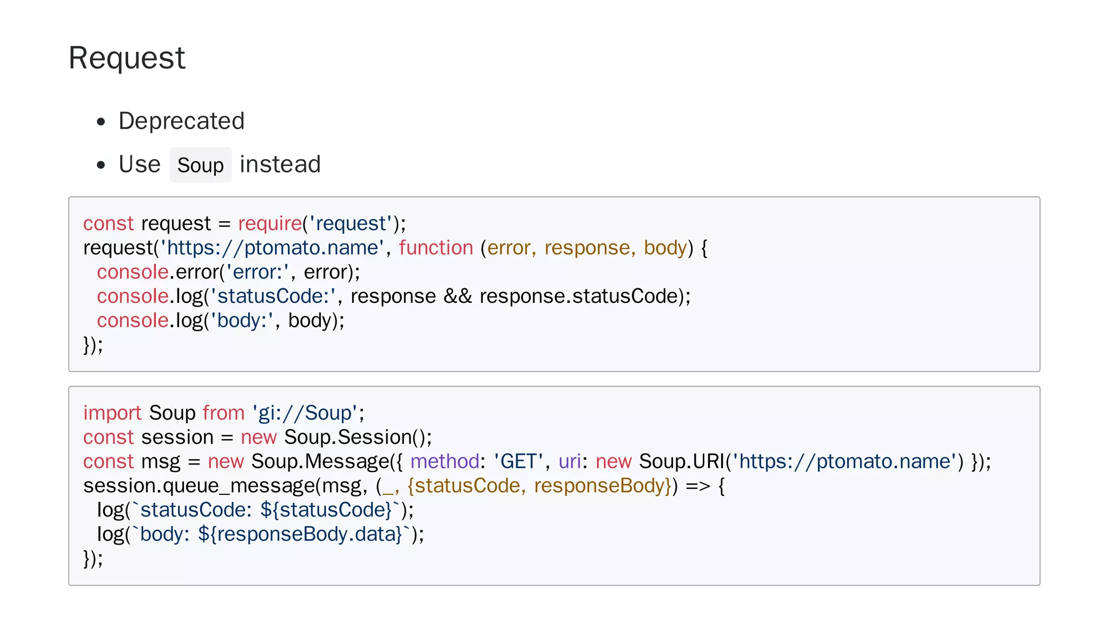Click the require('request') line in first code block
The height and width of the screenshot is (623, 1108).
pyautogui.click(x=244, y=223)
